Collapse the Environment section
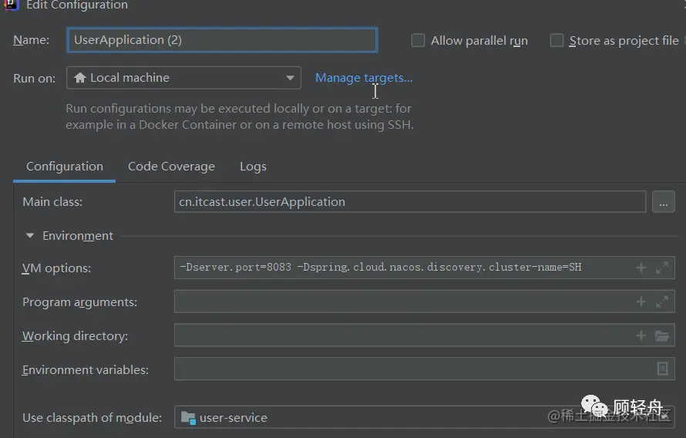The height and width of the screenshot is (438, 686). 30,235
